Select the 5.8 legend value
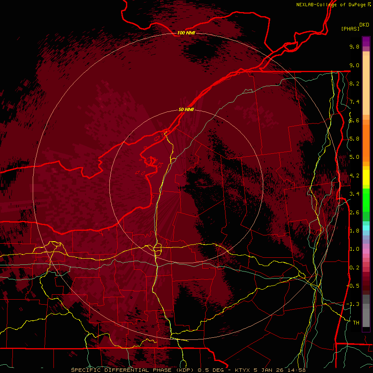 coord(354,139)
